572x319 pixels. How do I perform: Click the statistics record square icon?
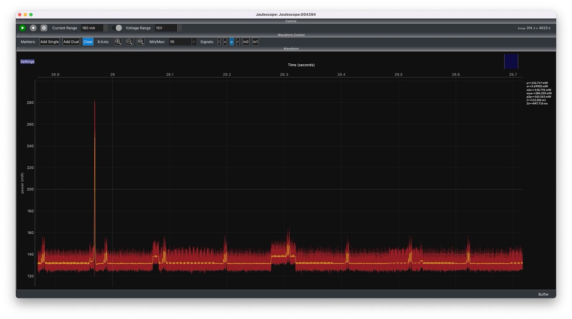[44, 28]
